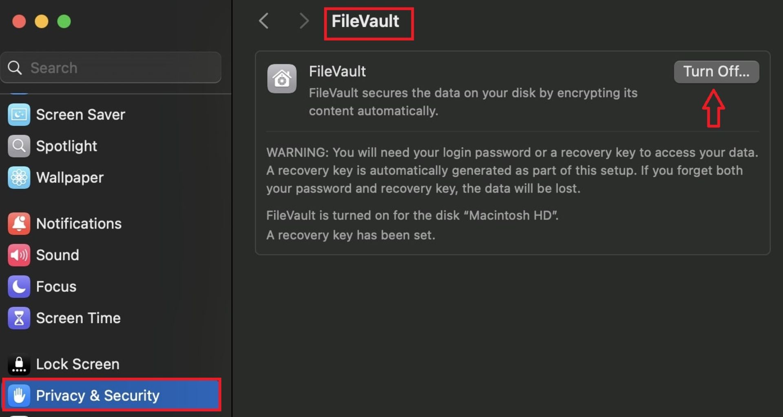Open the Screen Time hourglass icon

19,318
